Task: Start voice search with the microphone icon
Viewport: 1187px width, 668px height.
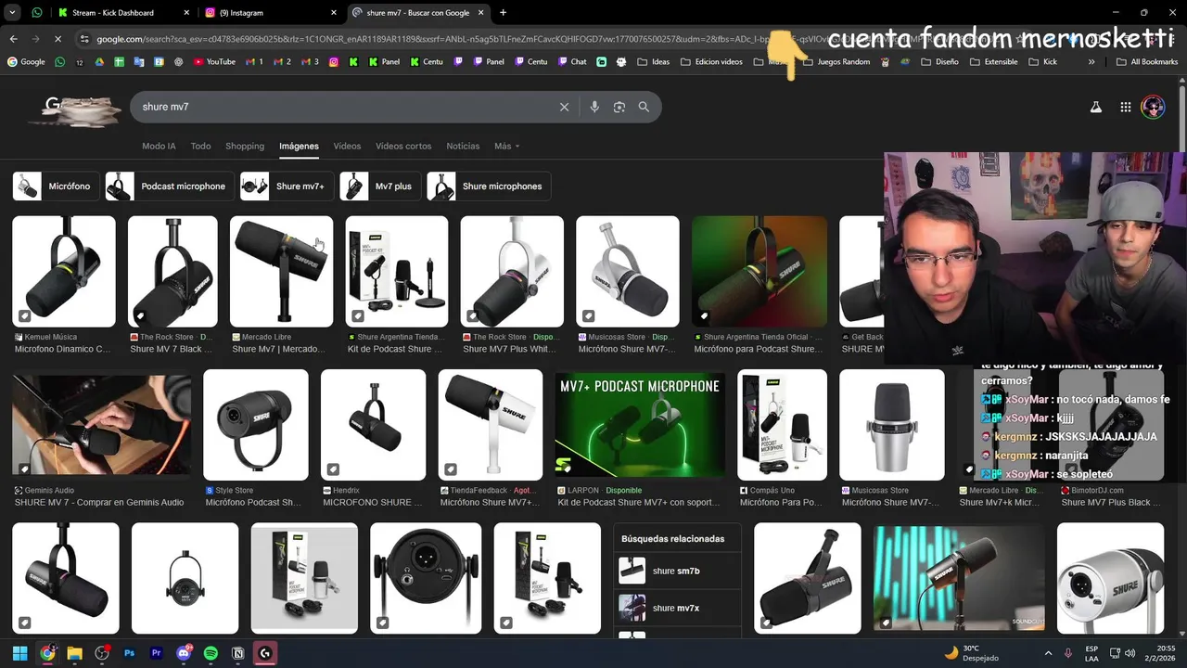Action: (x=594, y=107)
